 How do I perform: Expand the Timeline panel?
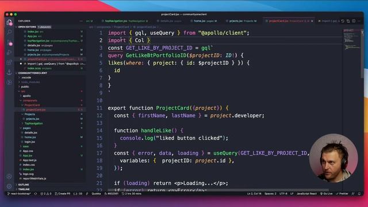(x=24, y=189)
